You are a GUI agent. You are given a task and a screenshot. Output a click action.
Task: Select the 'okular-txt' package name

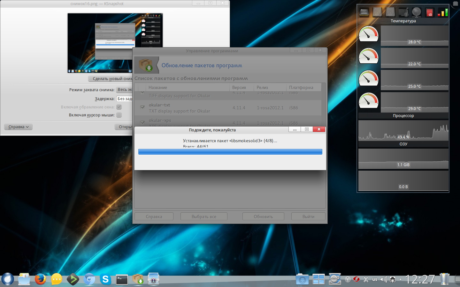pyautogui.click(x=159, y=105)
